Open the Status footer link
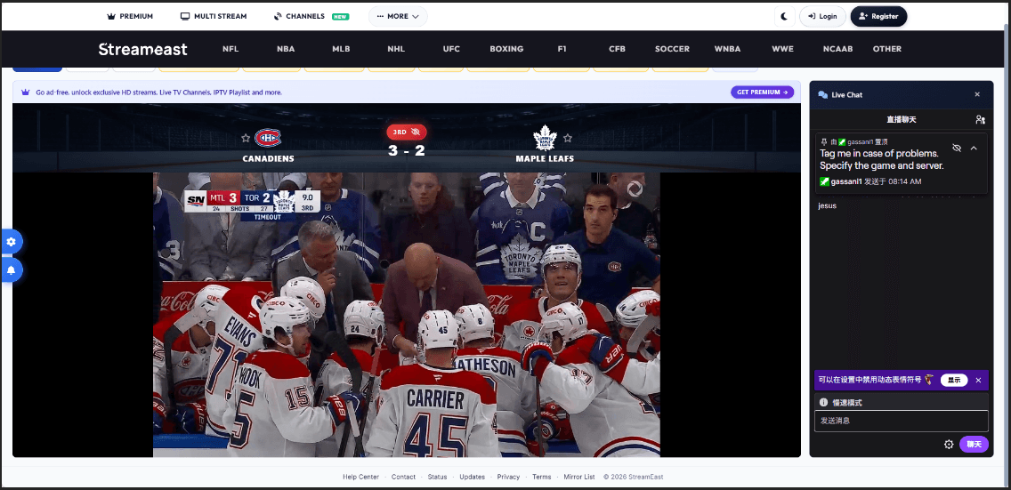The height and width of the screenshot is (490, 1011). point(437,478)
